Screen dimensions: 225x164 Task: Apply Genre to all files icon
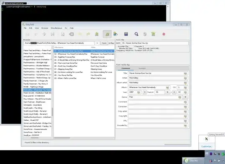pos(180,97)
